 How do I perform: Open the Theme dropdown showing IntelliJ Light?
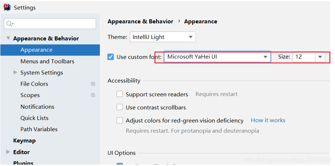(x=163, y=37)
